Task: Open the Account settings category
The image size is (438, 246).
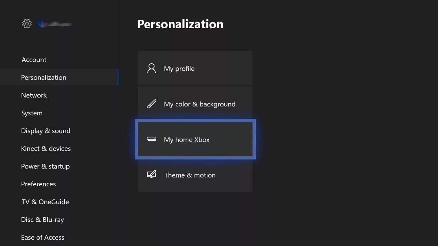Action: point(34,60)
